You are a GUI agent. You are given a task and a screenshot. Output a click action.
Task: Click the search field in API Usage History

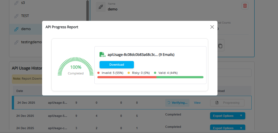(x=234, y=73)
